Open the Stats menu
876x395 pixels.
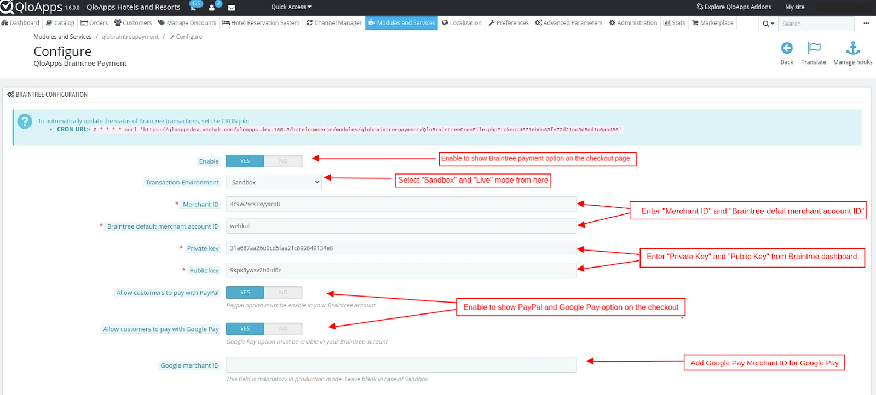675,23
